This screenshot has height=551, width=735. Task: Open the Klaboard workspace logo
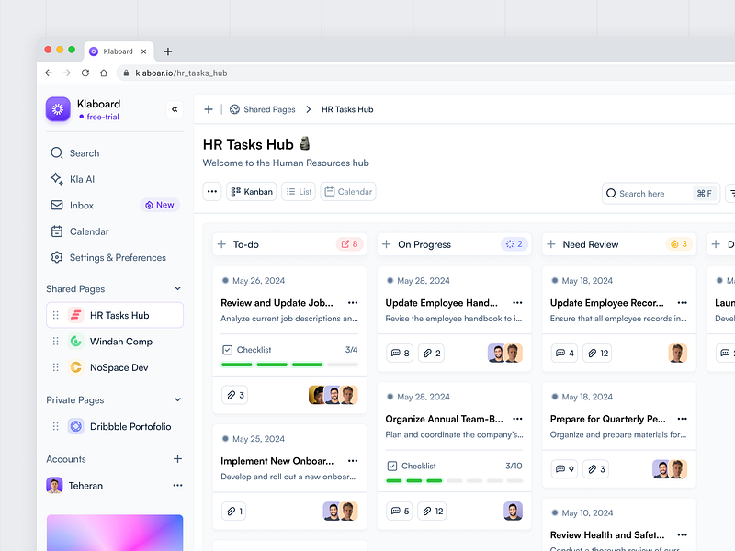(58, 109)
